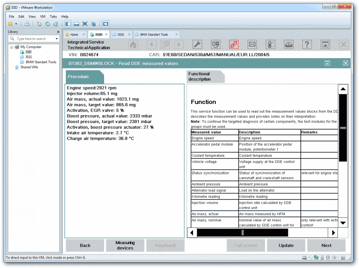Toggle the library sidebar view icon
359x268 pixels.
68,24
